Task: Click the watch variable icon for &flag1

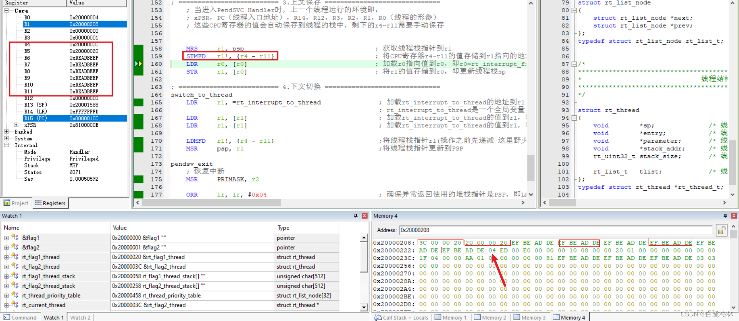Action: (15, 238)
